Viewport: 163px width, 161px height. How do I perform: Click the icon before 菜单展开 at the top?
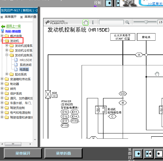click(2, 17)
